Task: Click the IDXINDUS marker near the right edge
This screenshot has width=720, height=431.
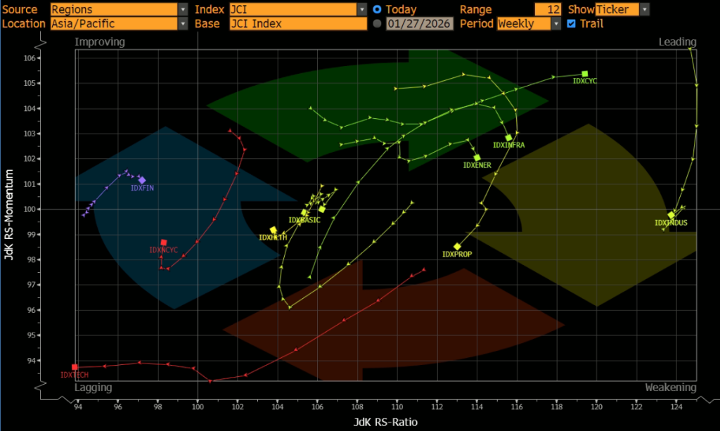Action: [671, 215]
